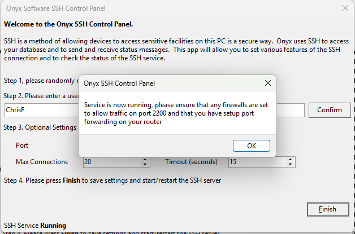Decrease Timeout seconds with down arrow
Viewport: 355px width, 234px height.
pos(291,165)
